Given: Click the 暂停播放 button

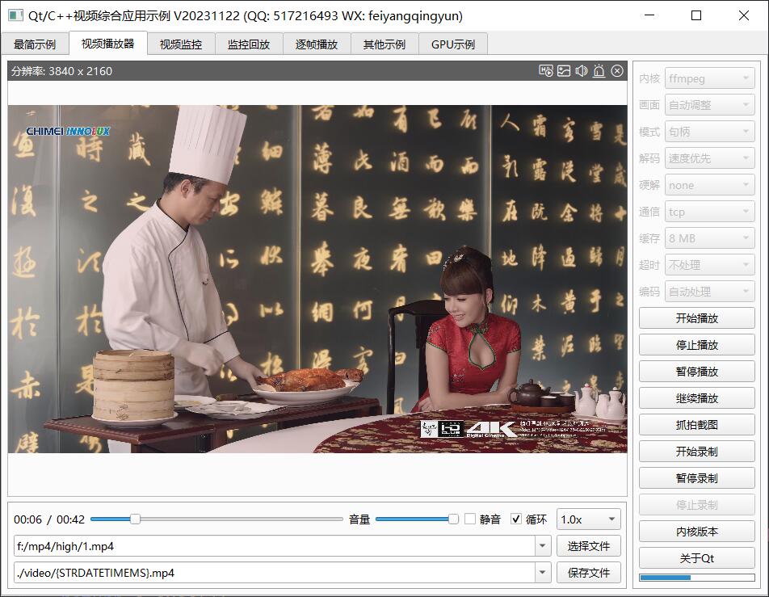Looking at the screenshot, I should pyautogui.click(x=696, y=372).
